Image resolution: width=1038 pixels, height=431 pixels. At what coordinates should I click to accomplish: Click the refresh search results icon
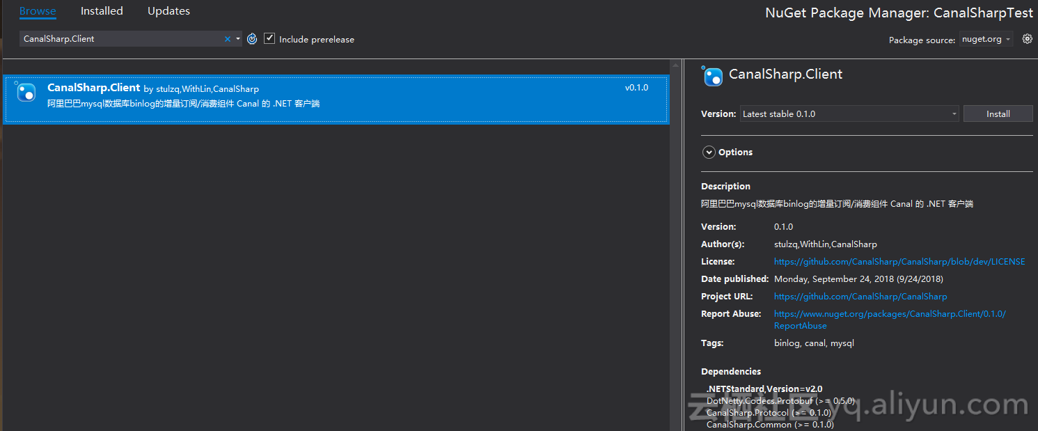[252, 39]
